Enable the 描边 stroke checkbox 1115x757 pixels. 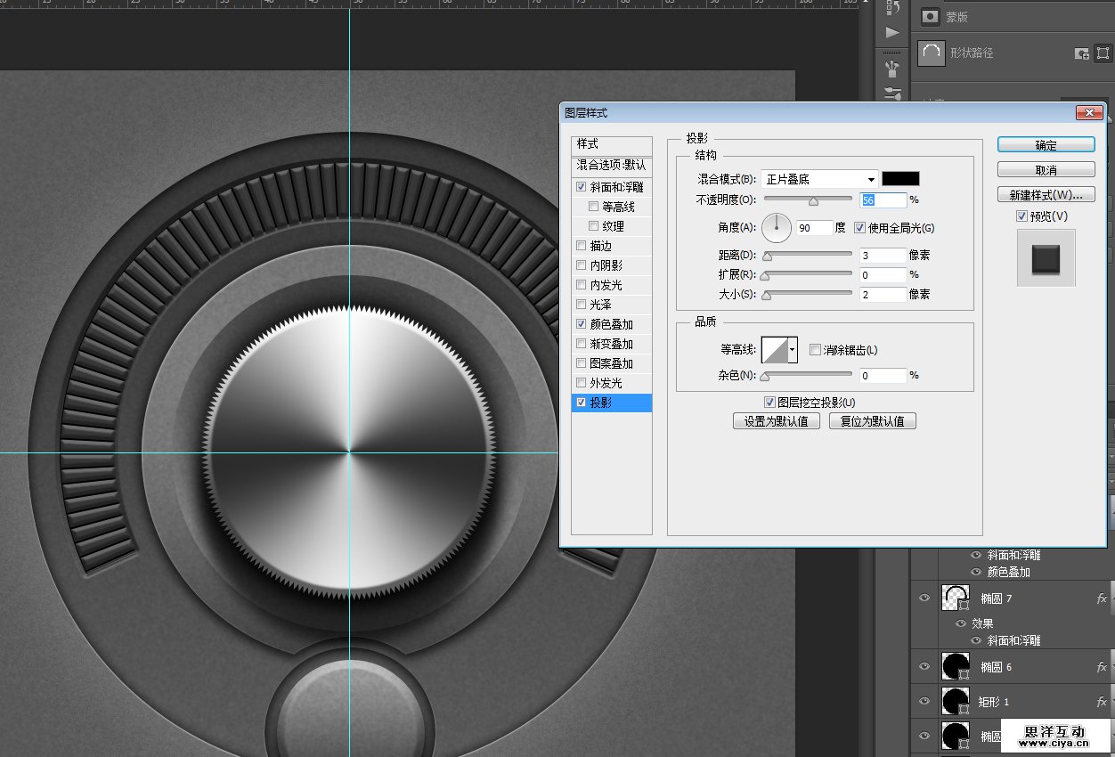tap(582, 246)
